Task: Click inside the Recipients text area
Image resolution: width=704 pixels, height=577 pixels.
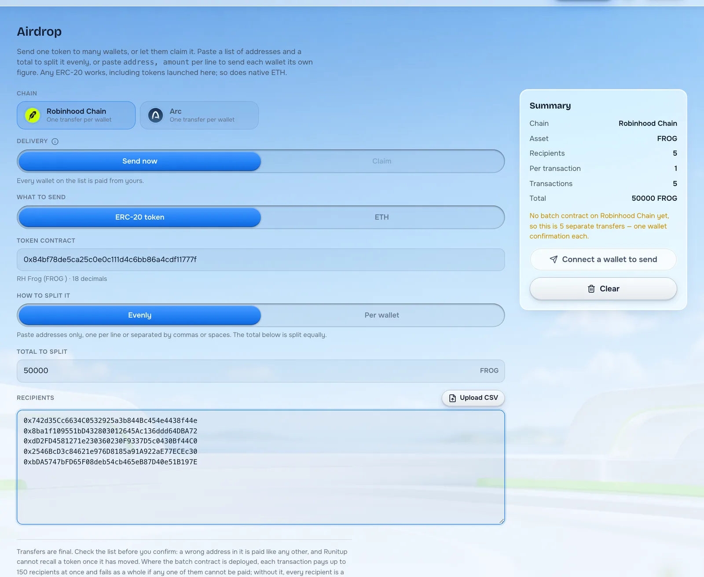Action: click(260, 467)
